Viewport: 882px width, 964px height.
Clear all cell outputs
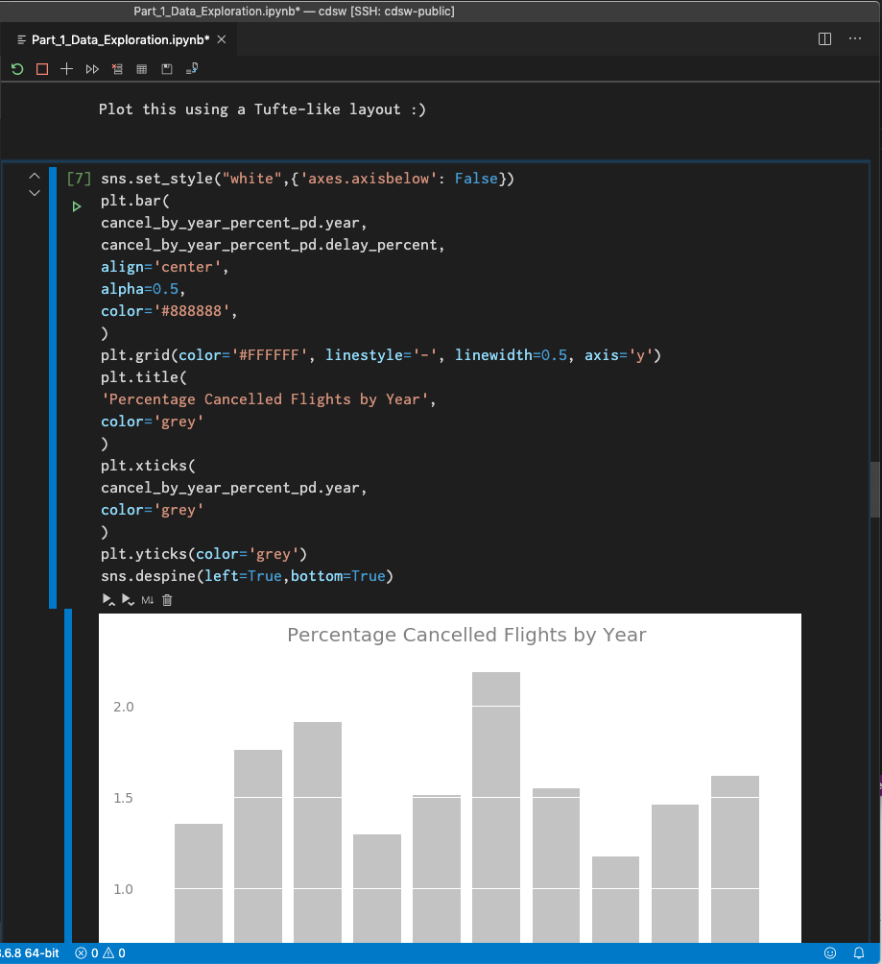(x=116, y=68)
